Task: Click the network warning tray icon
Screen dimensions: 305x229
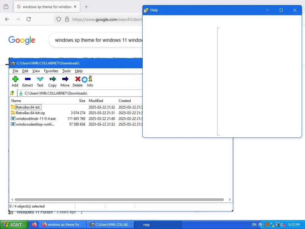Action: [x=272, y=225]
